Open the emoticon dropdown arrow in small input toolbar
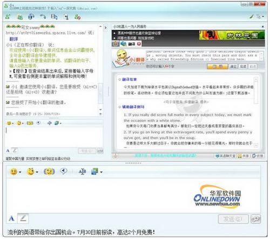Image resolution: width=270 pixels, height=239 pixels. [x=13, y=124]
